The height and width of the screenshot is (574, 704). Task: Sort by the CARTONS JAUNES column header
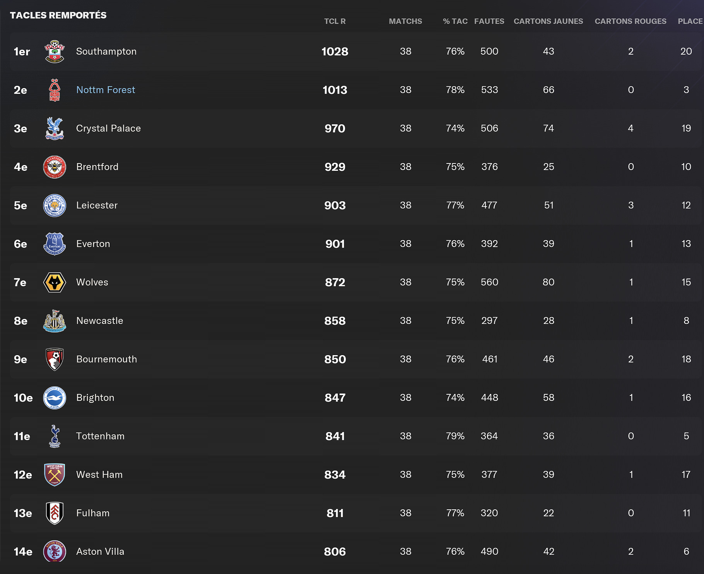click(x=549, y=21)
